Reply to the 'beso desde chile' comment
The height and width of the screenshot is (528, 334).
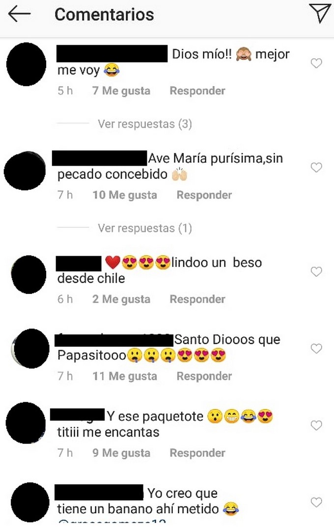[x=197, y=299]
